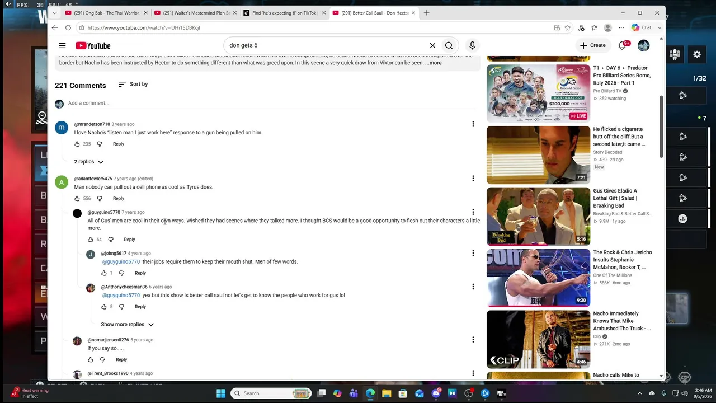Expand the 2 replies under @mranderson718

click(x=89, y=162)
